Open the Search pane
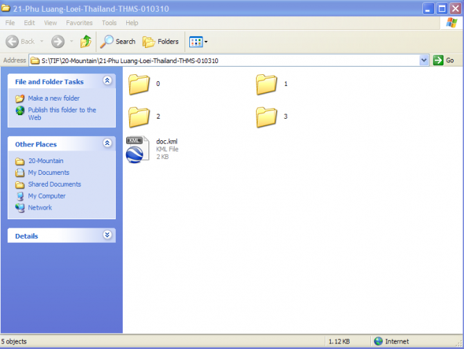This screenshot has width=464, height=349. click(x=118, y=42)
